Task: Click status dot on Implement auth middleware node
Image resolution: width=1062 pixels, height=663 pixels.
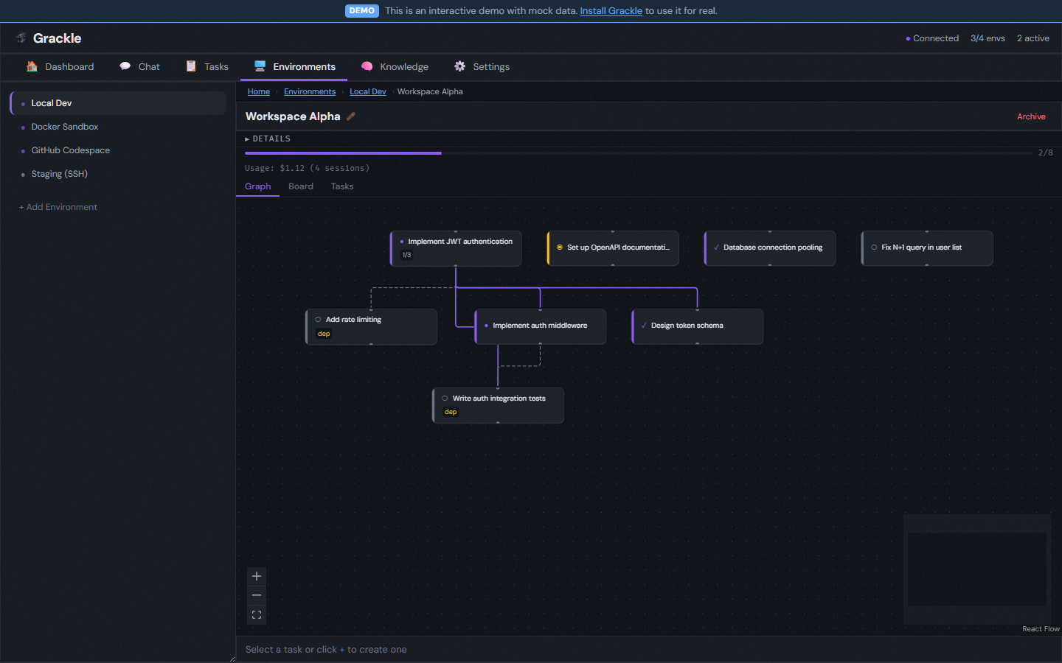Action: pyautogui.click(x=486, y=326)
